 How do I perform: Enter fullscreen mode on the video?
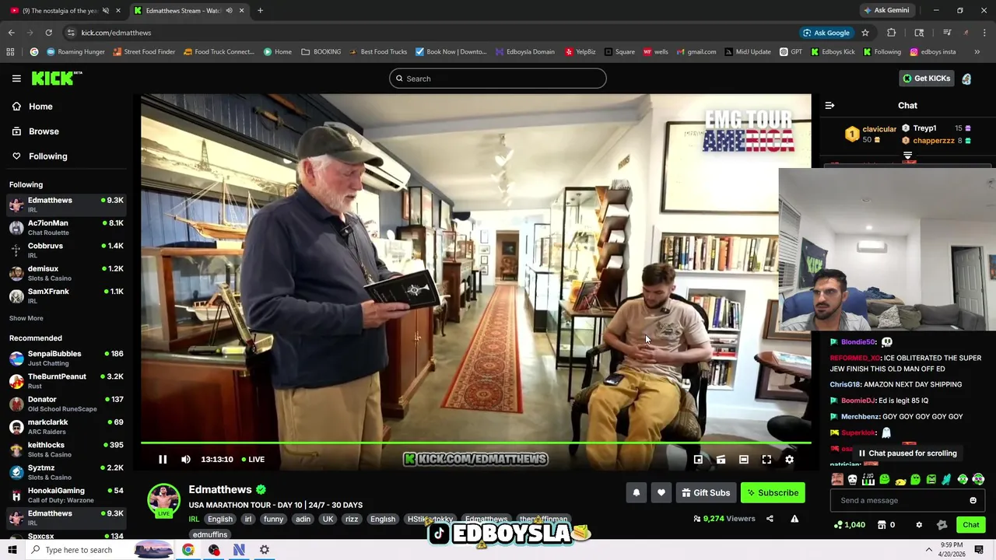pyautogui.click(x=766, y=460)
